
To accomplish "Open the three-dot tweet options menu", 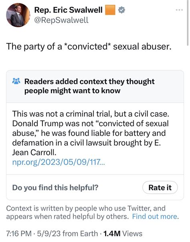I will (x=180, y=10).
